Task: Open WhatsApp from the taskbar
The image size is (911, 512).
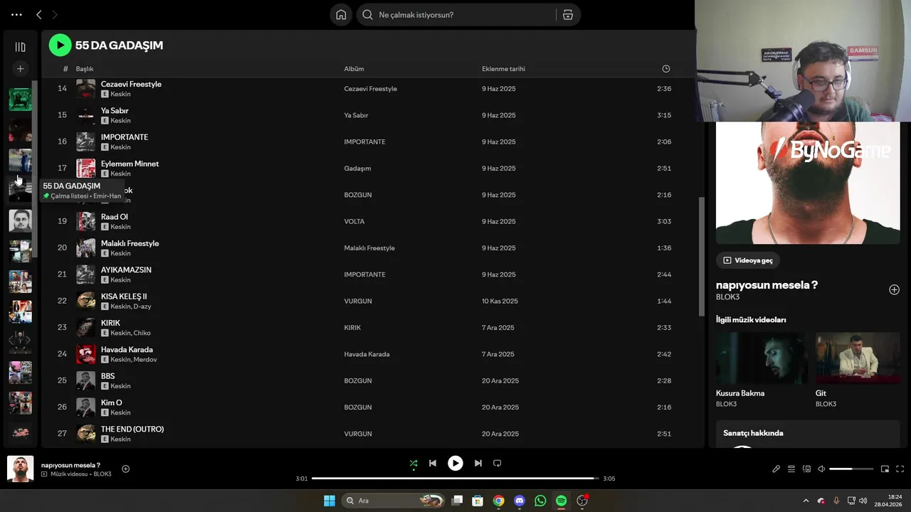Action: point(540,501)
